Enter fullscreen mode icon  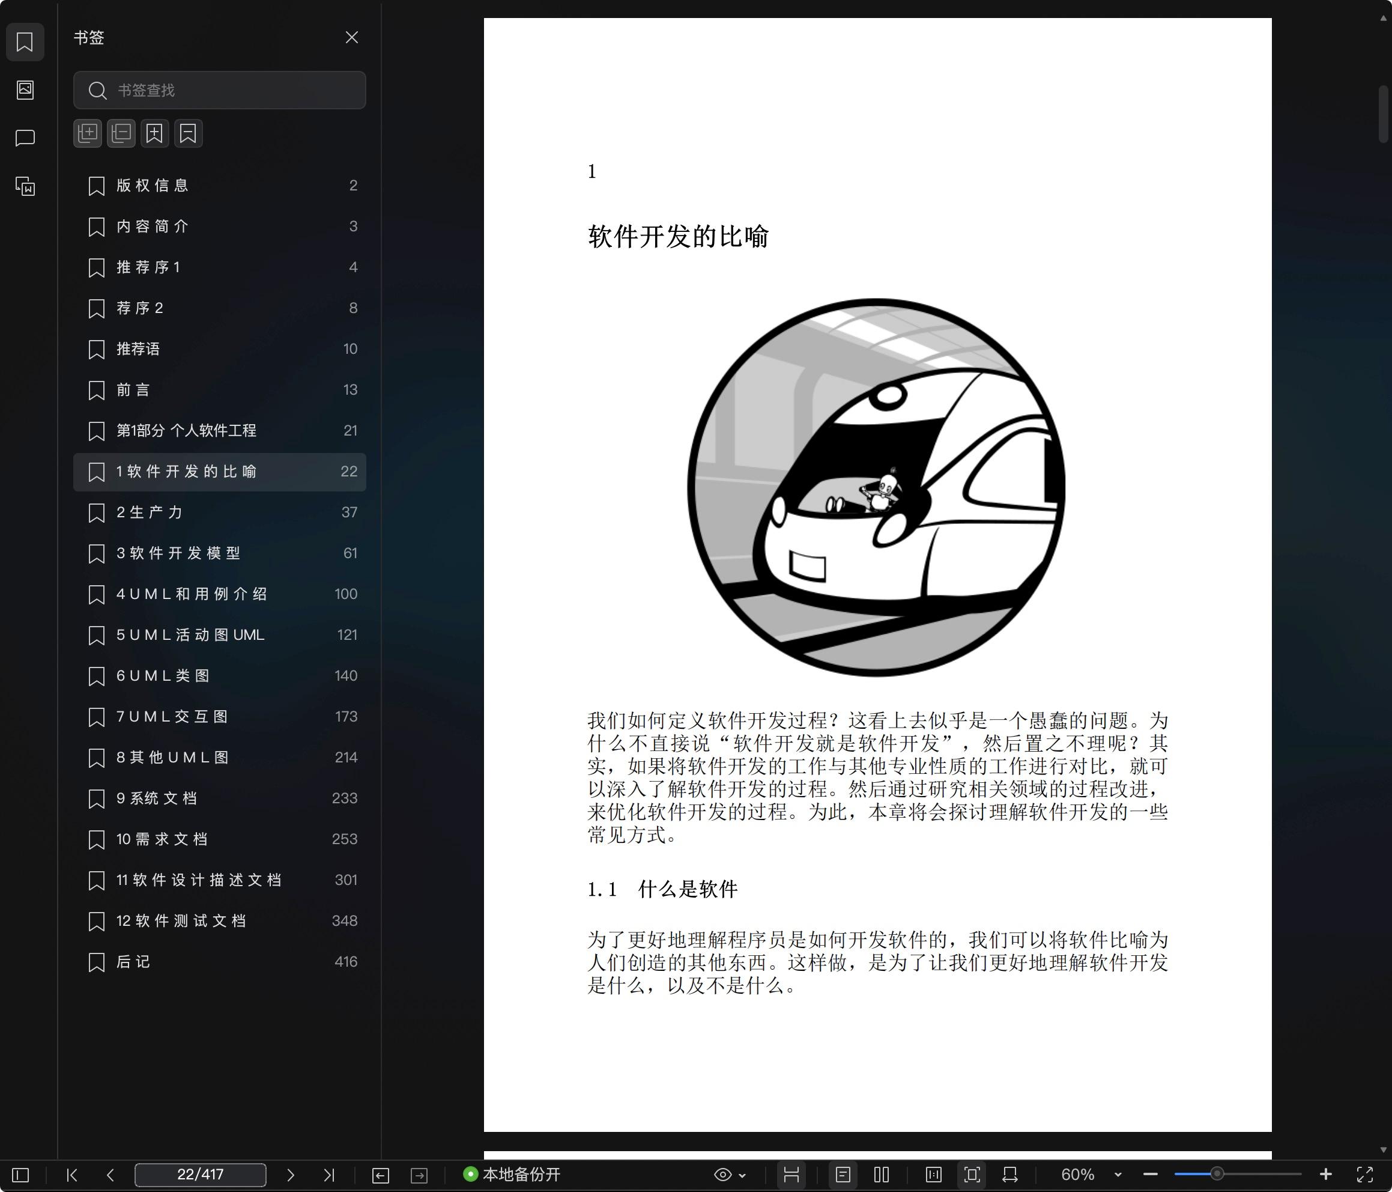pos(1364,1175)
